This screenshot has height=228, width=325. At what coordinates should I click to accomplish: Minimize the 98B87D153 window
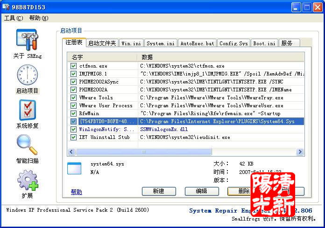click(x=296, y=7)
